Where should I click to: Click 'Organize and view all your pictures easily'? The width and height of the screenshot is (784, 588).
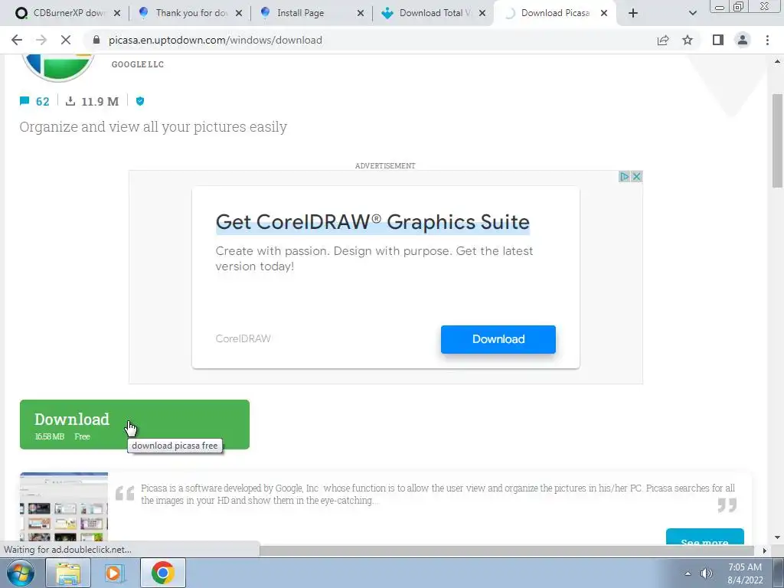coord(153,126)
